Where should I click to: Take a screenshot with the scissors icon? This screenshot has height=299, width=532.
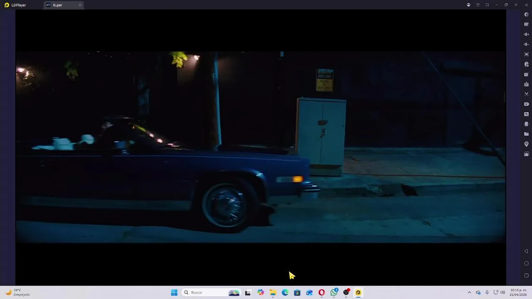click(x=526, y=94)
